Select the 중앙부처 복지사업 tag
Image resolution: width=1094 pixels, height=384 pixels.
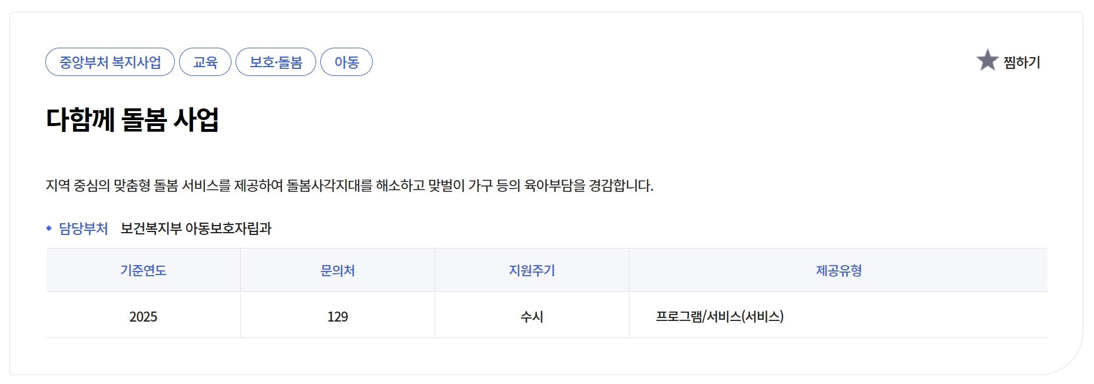[x=110, y=61]
